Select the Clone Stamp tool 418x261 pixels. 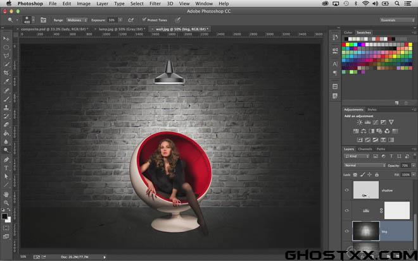coord(6,108)
